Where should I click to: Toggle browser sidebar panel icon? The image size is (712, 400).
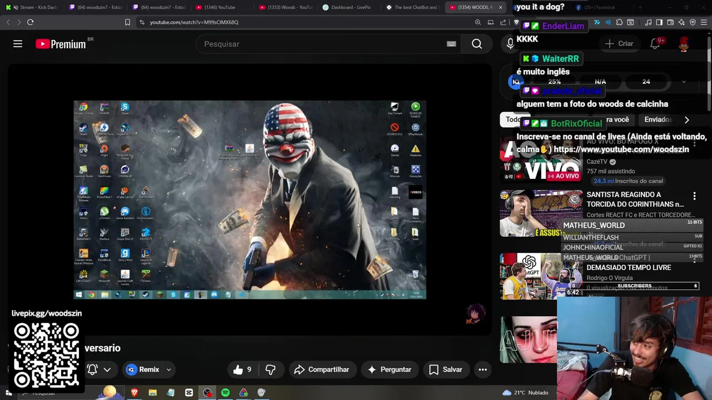(x=659, y=22)
